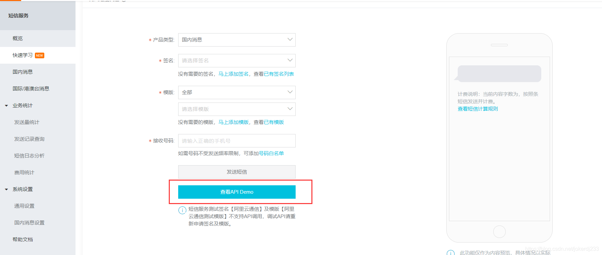Image resolution: width=602 pixels, height=255 pixels.
Task: Open the 号码白名单 link
Action: pyautogui.click(x=271, y=153)
